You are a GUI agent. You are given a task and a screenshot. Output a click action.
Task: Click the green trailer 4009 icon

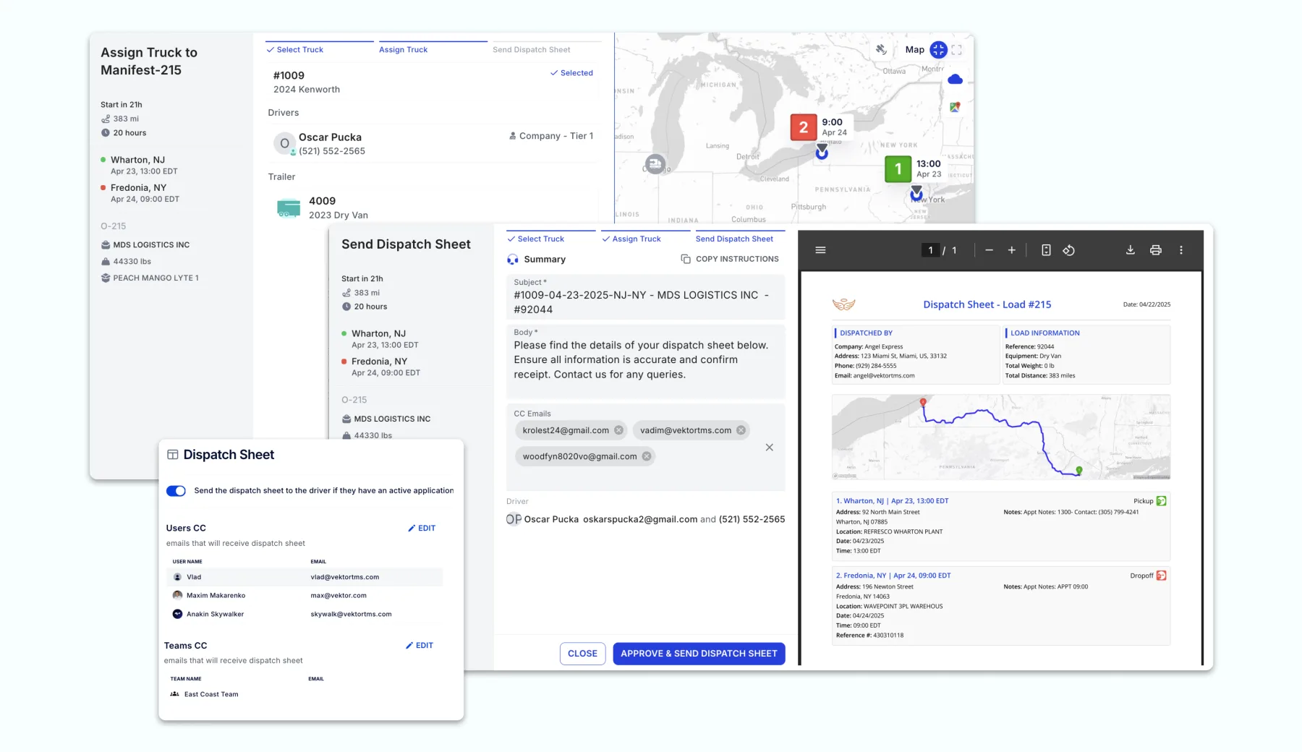pos(289,208)
